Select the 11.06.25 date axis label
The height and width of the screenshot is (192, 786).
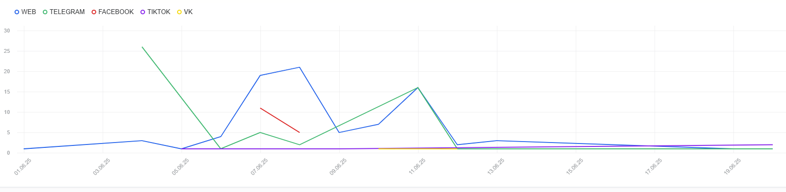(417, 166)
